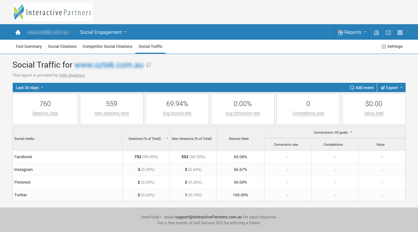Viewport: 418px width, 232px height.
Task: Open the Export dropdown
Action: tap(391, 87)
